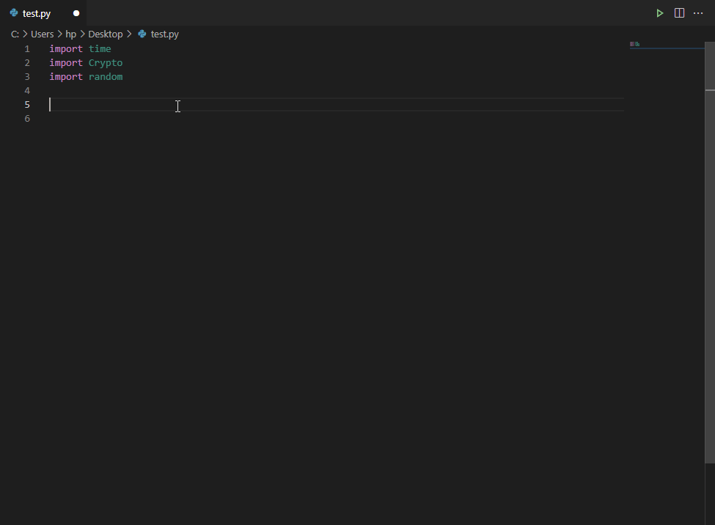
Task: Open the Users breadcrumb folder
Action: [42, 34]
